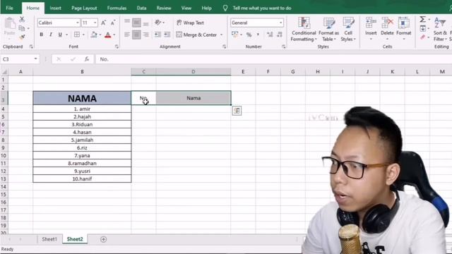Click the Clear eraser icon
This screenshot has width=452, height=254.
click(423, 37)
